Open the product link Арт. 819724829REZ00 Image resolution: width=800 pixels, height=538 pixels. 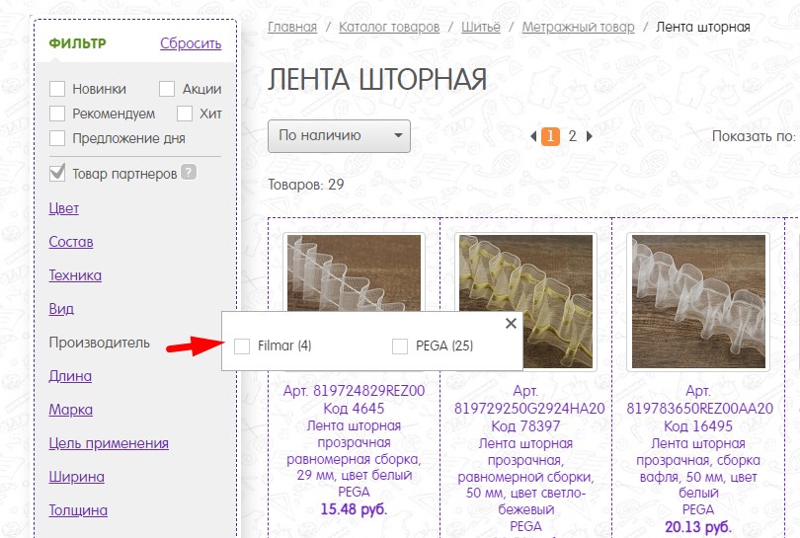[x=355, y=391]
